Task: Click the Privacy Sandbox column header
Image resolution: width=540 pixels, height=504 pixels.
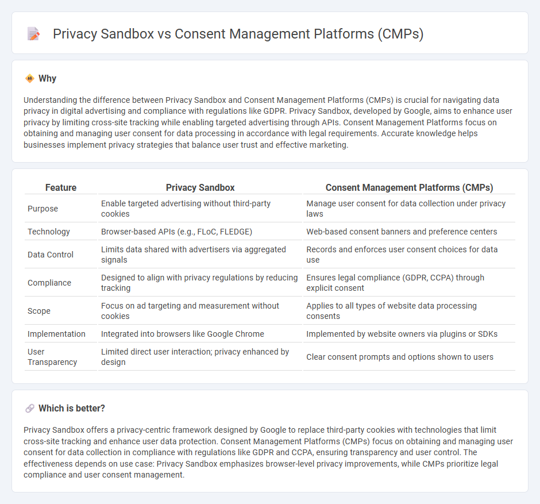Action: [x=200, y=187]
